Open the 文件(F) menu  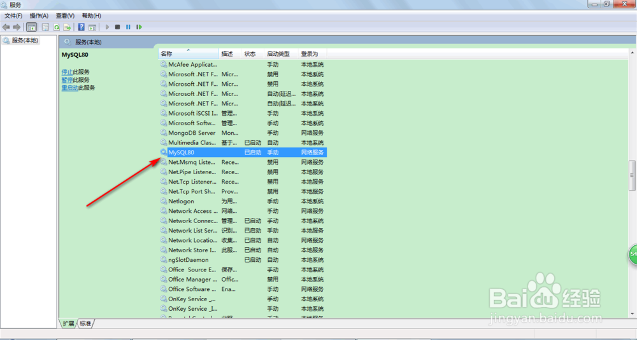pos(13,16)
